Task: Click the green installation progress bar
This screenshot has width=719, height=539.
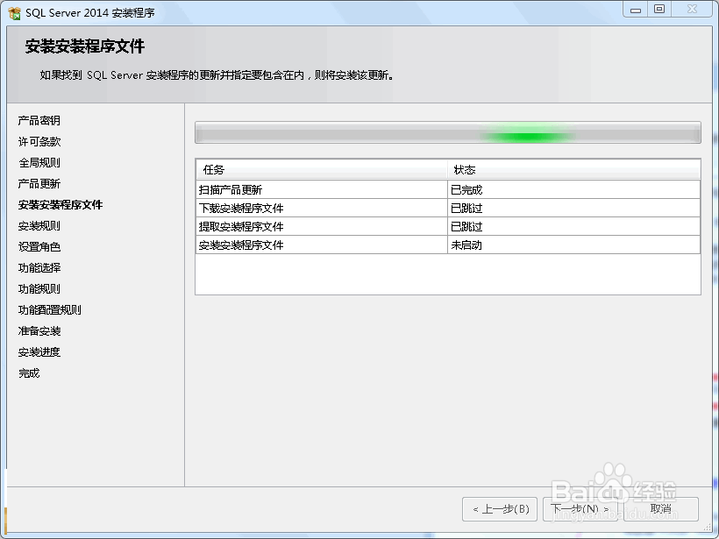Action: click(526, 134)
